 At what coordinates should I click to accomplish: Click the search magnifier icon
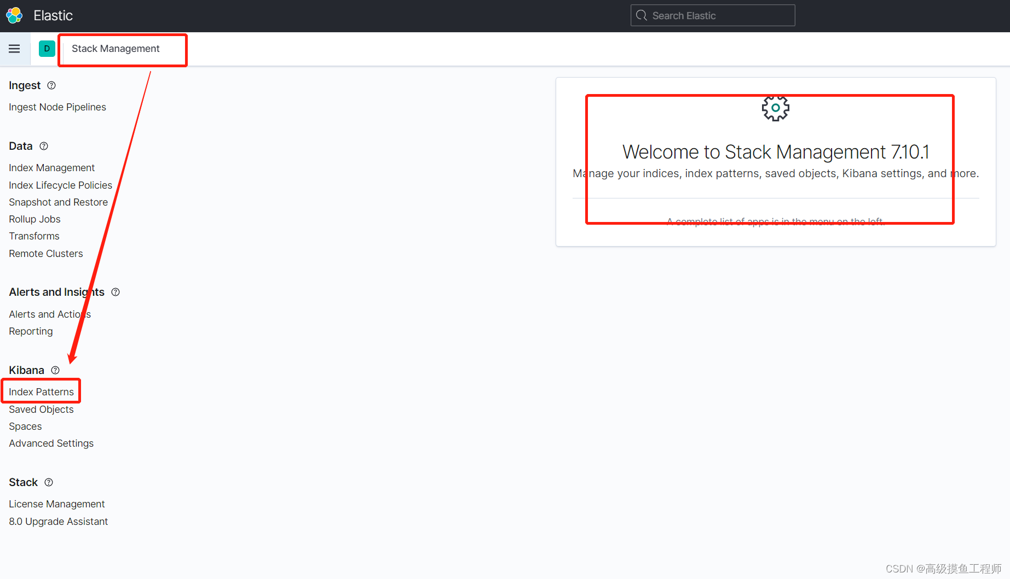pyautogui.click(x=642, y=15)
